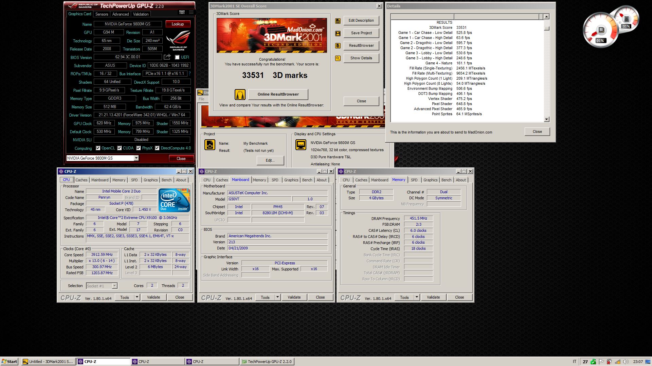Click the Republic of Gamers logo in GPU-Z
652x366 pixels.
178,41
